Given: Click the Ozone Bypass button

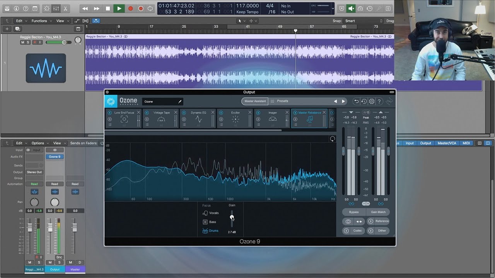Looking at the screenshot, I should [354, 212].
